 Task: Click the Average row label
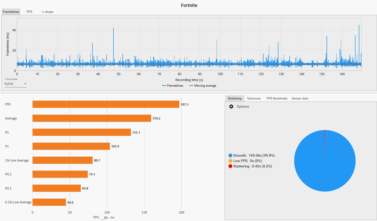click(x=11, y=118)
